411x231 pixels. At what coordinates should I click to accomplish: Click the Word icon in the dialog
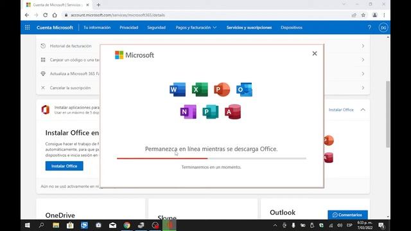(177, 90)
